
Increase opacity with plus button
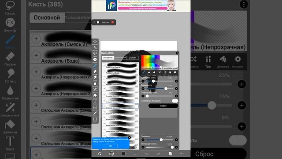pyautogui.click(x=176, y=147)
